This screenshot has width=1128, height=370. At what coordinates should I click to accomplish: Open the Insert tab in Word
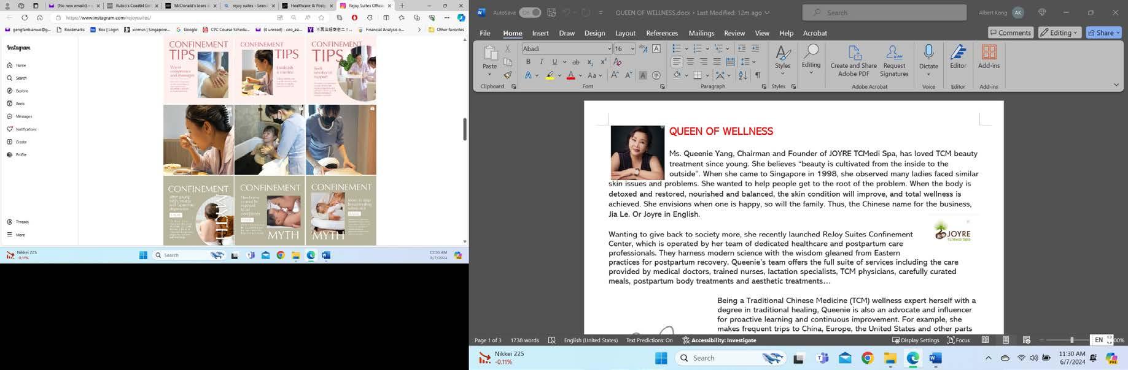coord(540,33)
